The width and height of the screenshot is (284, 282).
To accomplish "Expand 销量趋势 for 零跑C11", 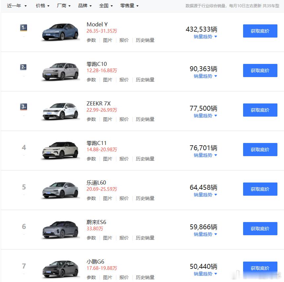I will coord(205,155).
